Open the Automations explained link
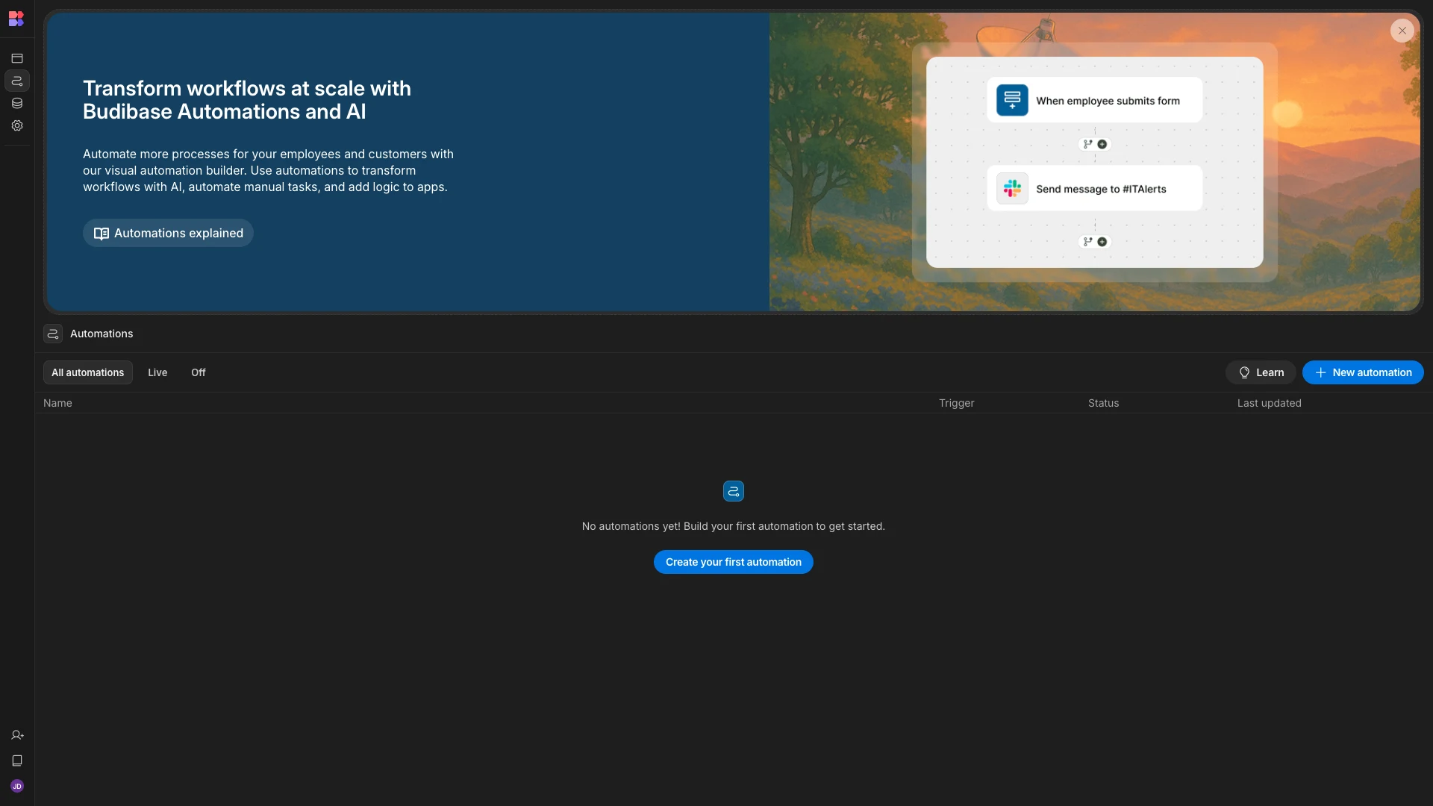Viewport: 1433px width, 806px height. click(168, 233)
